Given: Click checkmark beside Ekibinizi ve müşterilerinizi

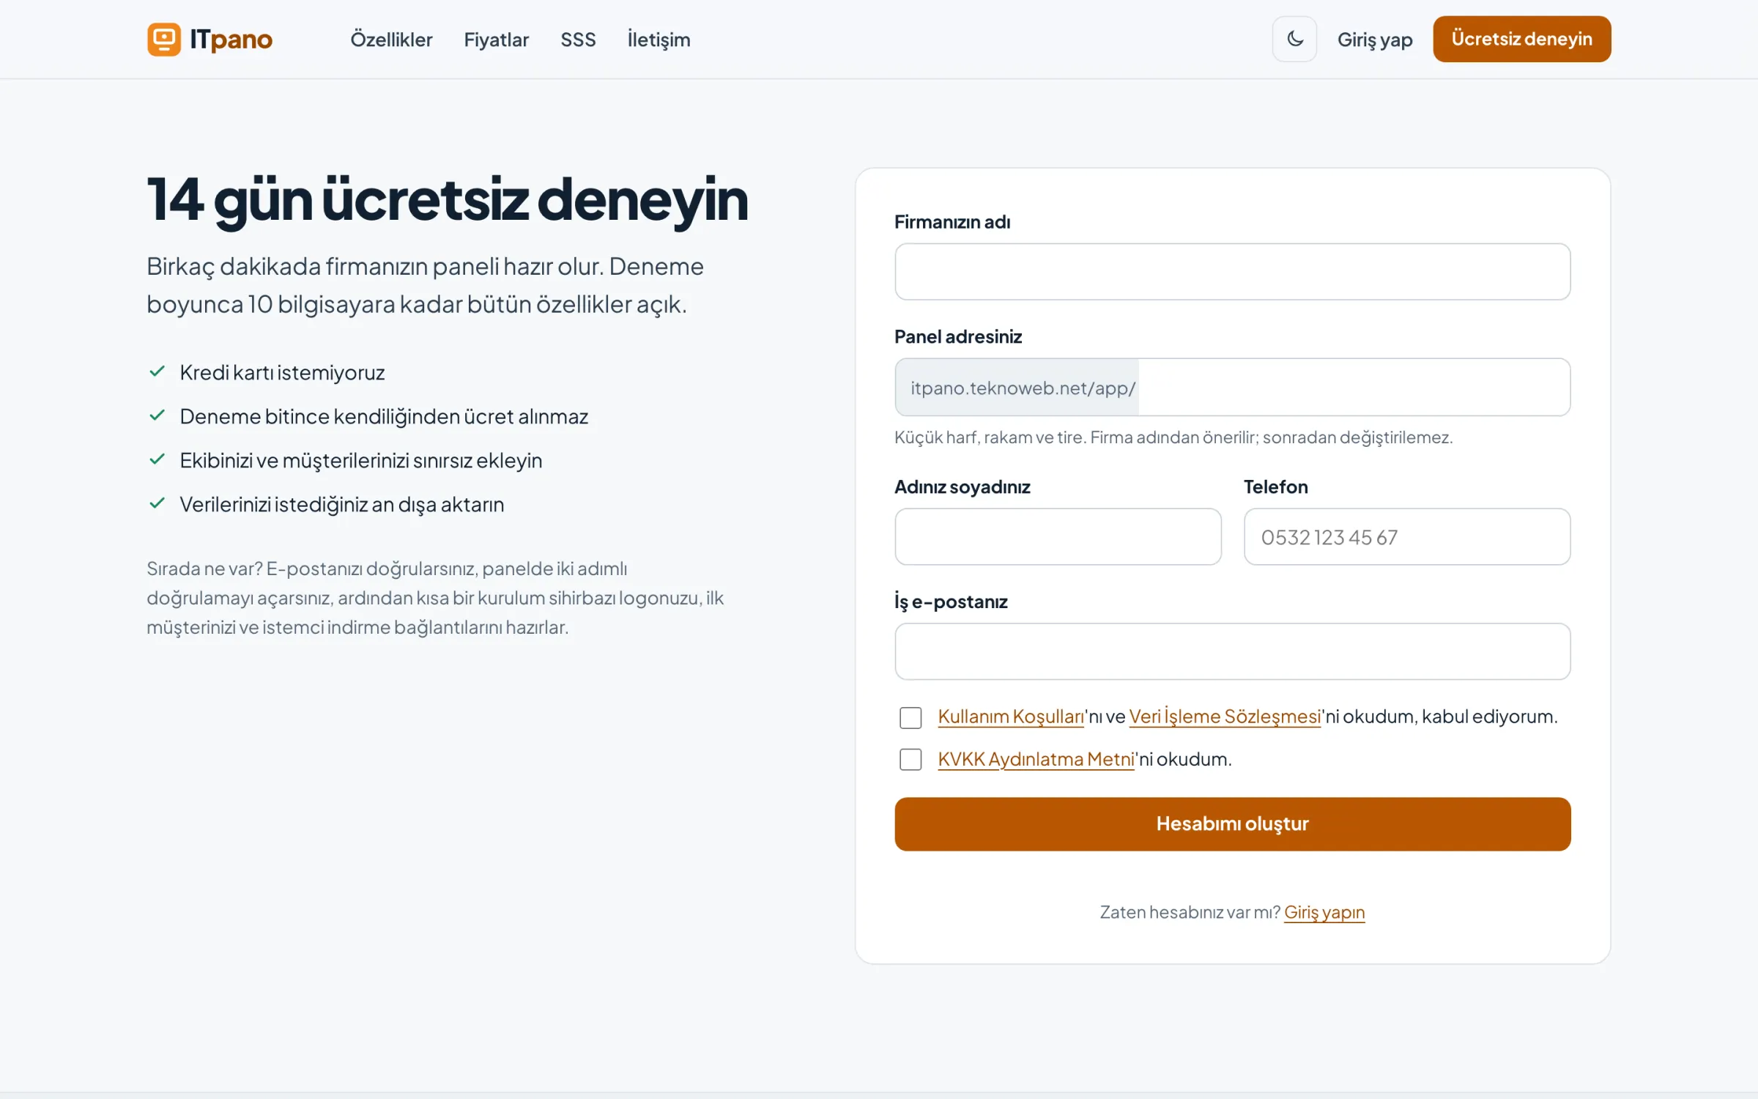Looking at the screenshot, I should [x=157, y=459].
